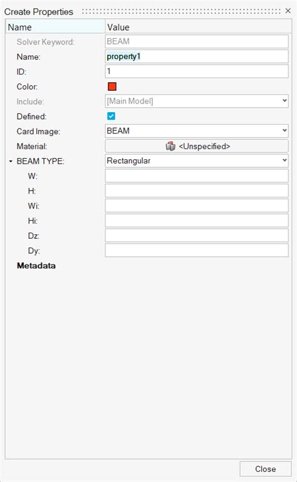The width and height of the screenshot is (297, 482).
Task: Click the ID value field
Action: [x=197, y=71]
